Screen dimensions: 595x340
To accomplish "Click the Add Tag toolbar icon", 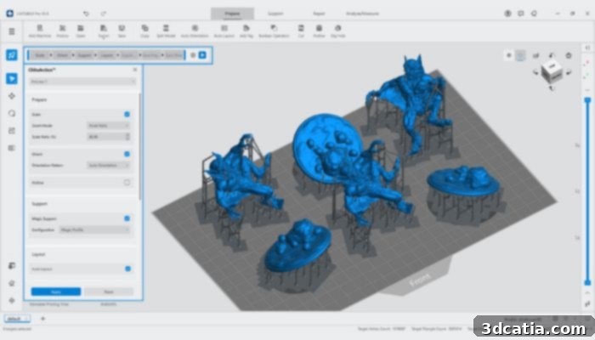I will pos(246,31).
